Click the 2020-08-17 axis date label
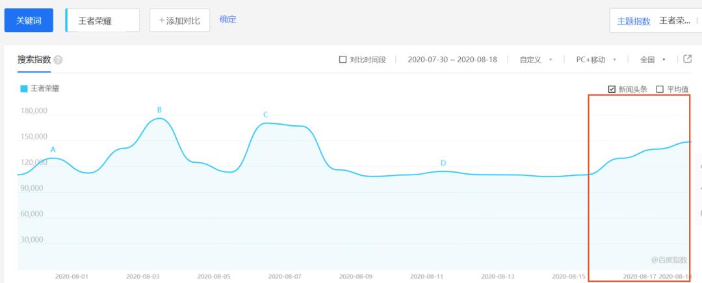Screen dimensions: 702x283 (x=640, y=277)
